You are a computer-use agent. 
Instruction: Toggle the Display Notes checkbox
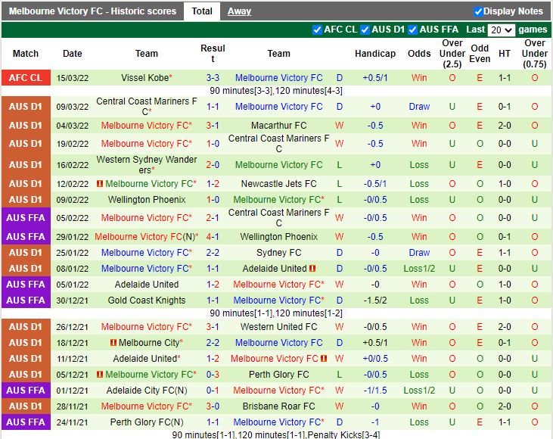coord(478,11)
